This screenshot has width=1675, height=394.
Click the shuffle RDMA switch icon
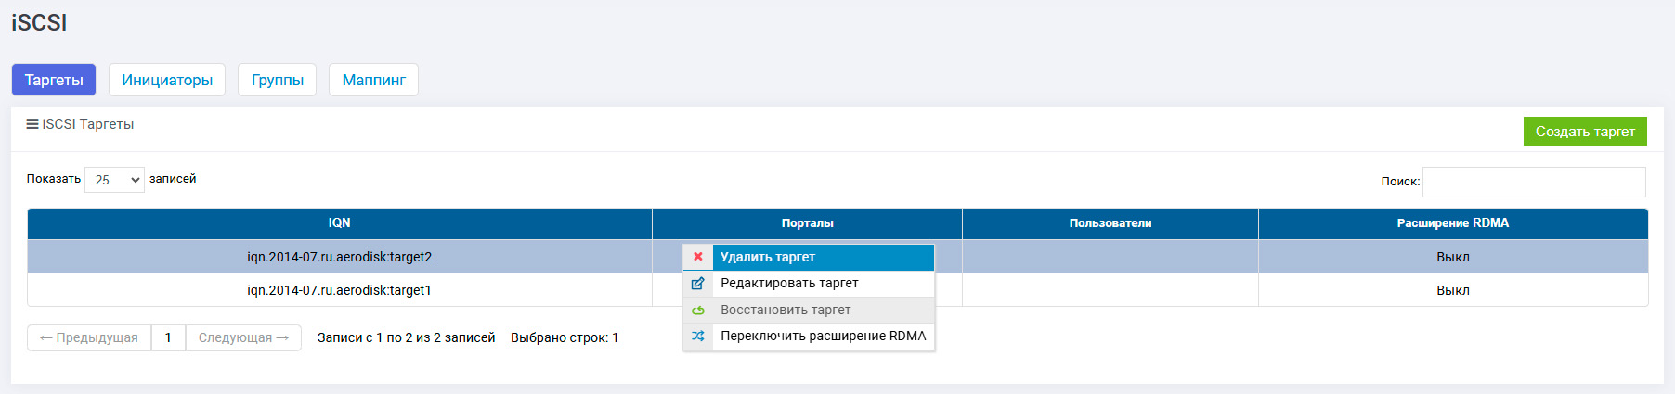tap(698, 336)
